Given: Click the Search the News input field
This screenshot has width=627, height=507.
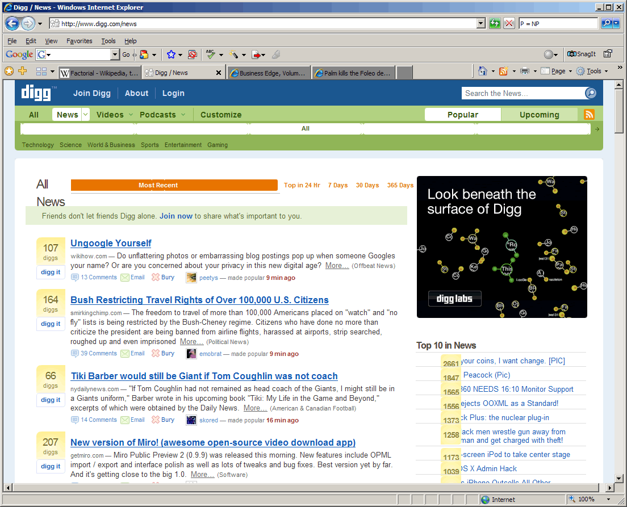Looking at the screenshot, I should pyautogui.click(x=523, y=93).
